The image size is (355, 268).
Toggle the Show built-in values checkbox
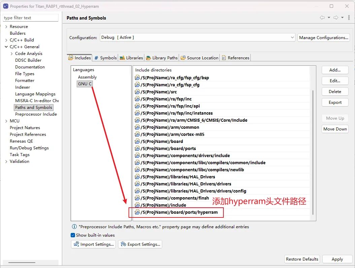click(x=73, y=235)
